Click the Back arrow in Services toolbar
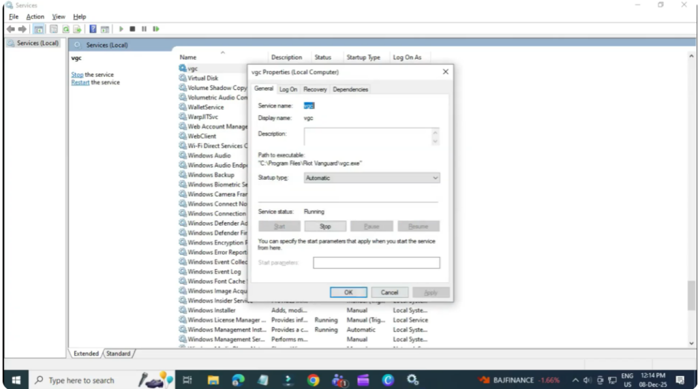Screen dimensions: 698x389 tap(11, 29)
